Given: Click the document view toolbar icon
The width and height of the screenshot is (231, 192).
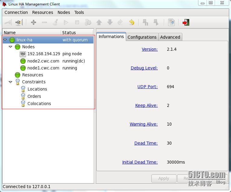Looking at the screenshot, I should [171, 23].
